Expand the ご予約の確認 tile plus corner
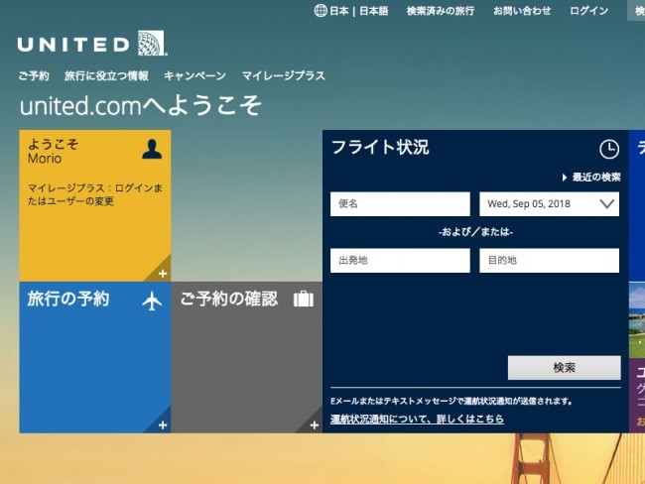The width and height of the screenshot is (645, 484). [x=315, y=425]
